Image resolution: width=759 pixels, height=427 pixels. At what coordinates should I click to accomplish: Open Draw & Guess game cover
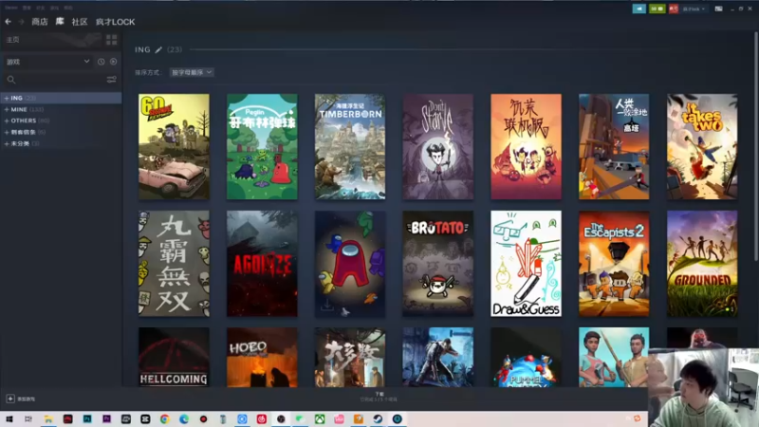point(527,264)
